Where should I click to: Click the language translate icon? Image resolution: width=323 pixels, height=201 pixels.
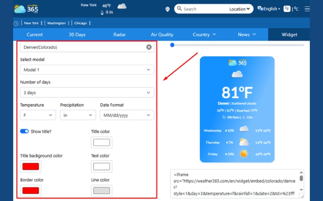260,9
